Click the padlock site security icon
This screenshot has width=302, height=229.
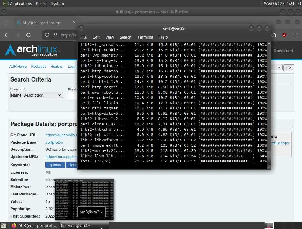click(x=55, y=35)
